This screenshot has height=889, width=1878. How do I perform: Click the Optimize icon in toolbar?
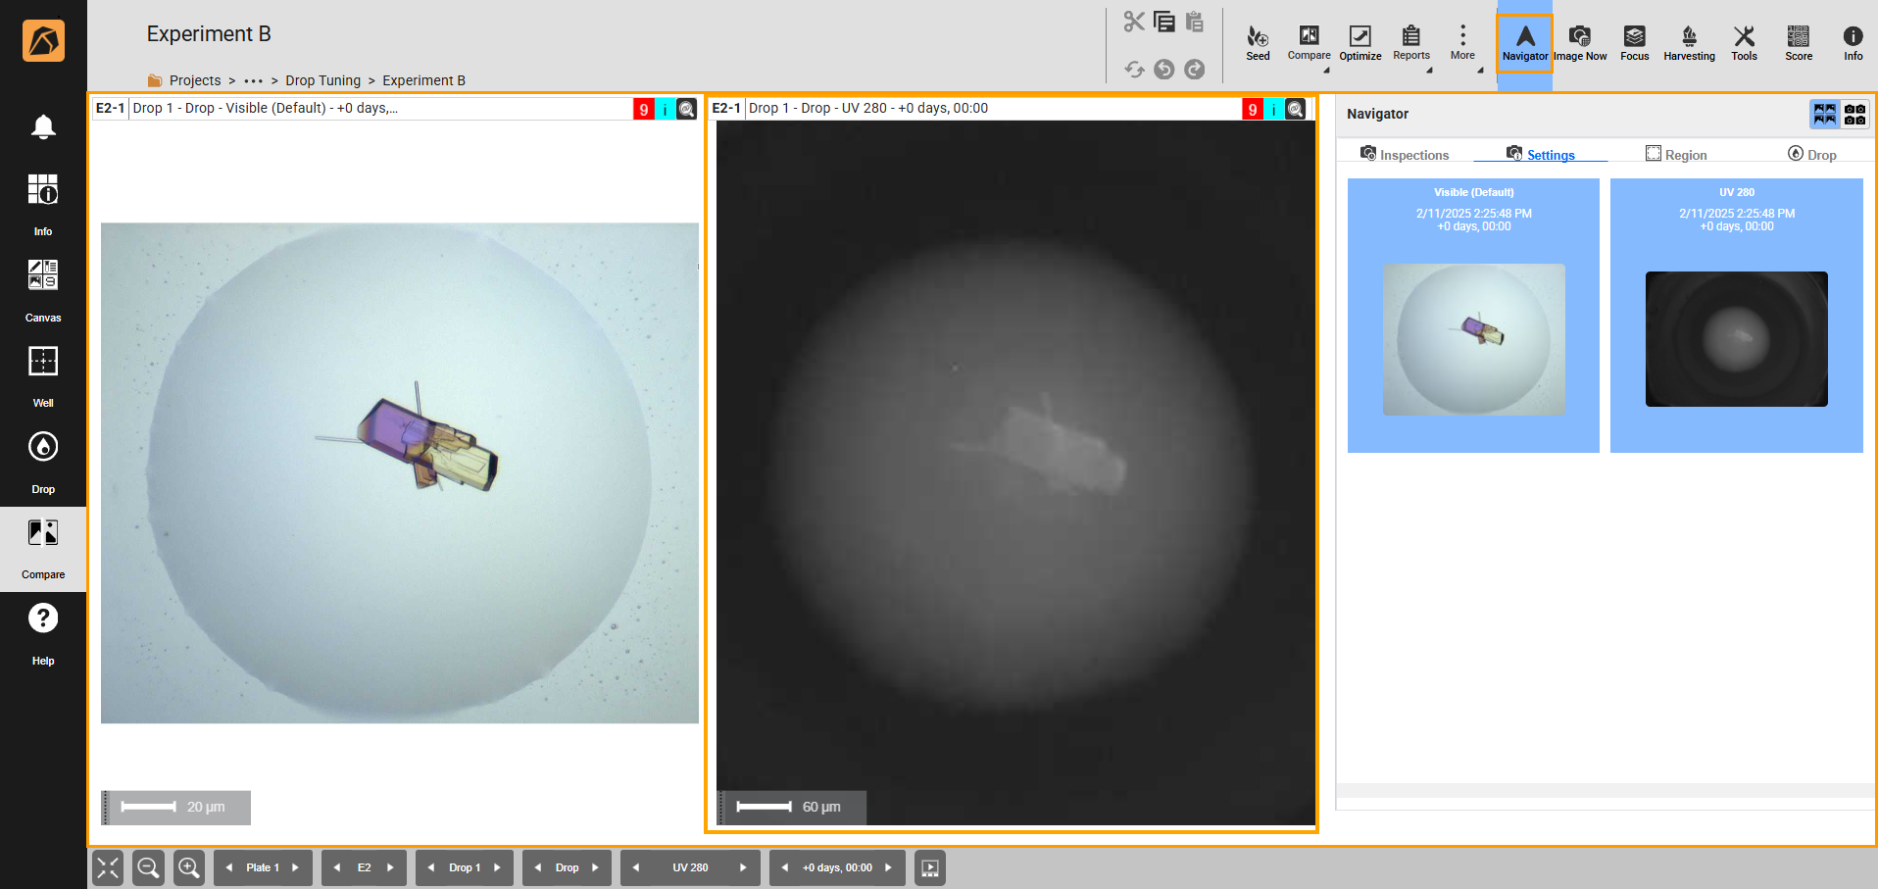1359,43
